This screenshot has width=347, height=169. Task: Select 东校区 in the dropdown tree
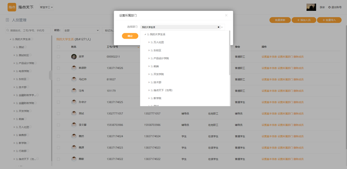(157, 50)
